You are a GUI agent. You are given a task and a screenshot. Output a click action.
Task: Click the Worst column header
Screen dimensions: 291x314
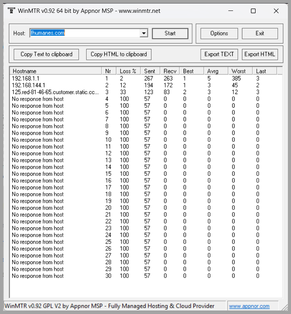click(238, 71)
